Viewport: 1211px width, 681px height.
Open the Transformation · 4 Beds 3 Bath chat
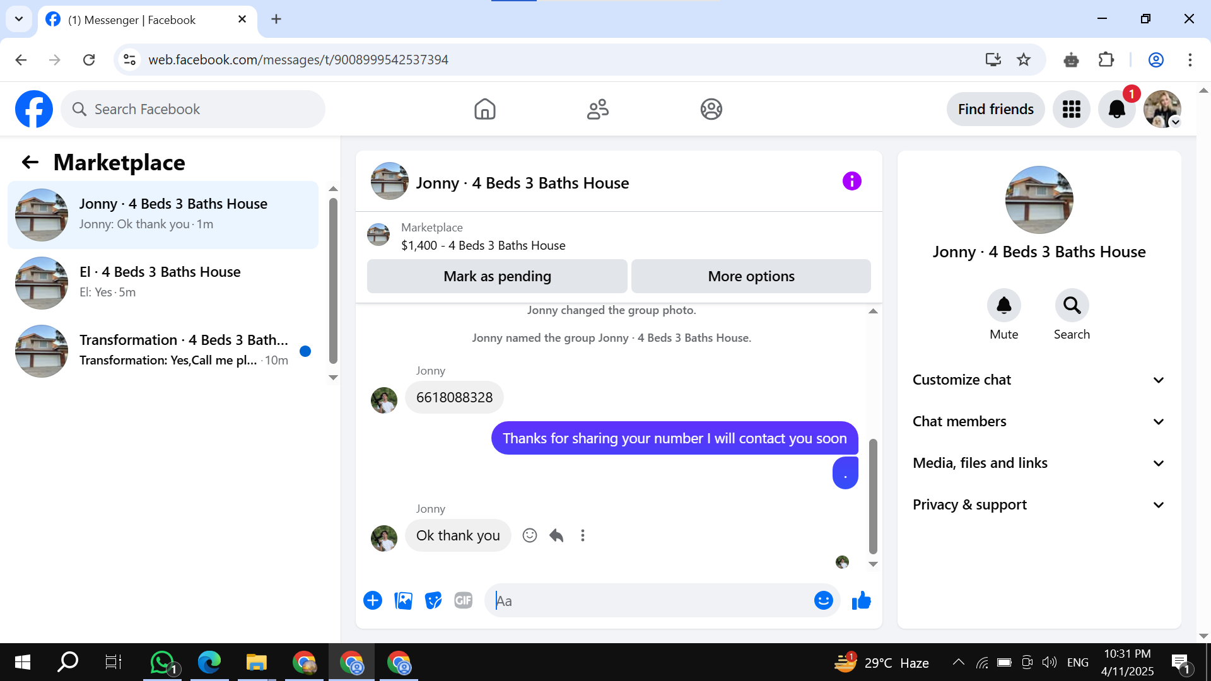(163, 351)
